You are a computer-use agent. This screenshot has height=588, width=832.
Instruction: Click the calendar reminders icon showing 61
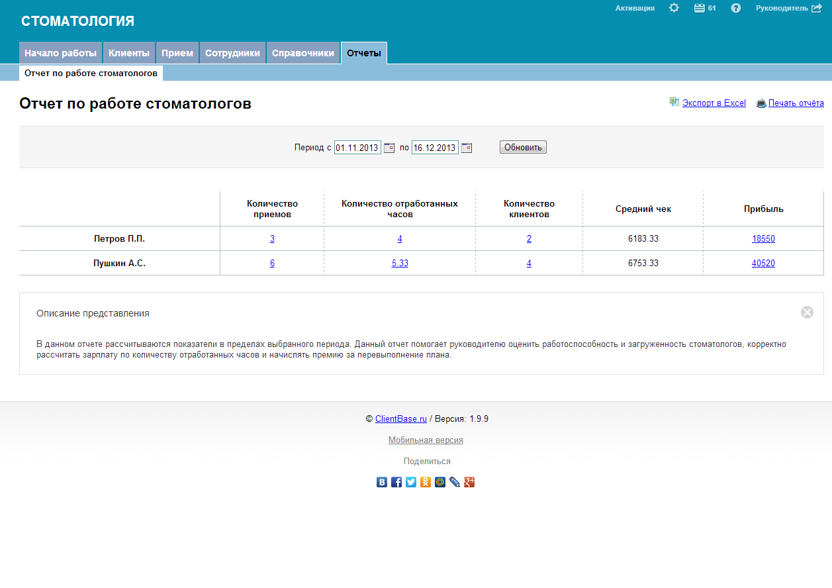pos(700,8)
